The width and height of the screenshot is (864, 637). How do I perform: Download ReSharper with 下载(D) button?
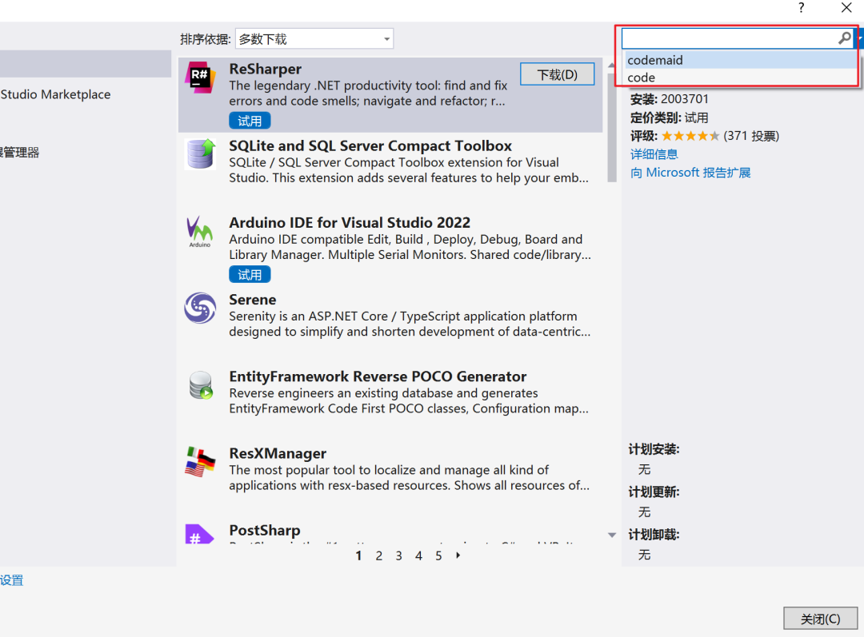[557, 74]
